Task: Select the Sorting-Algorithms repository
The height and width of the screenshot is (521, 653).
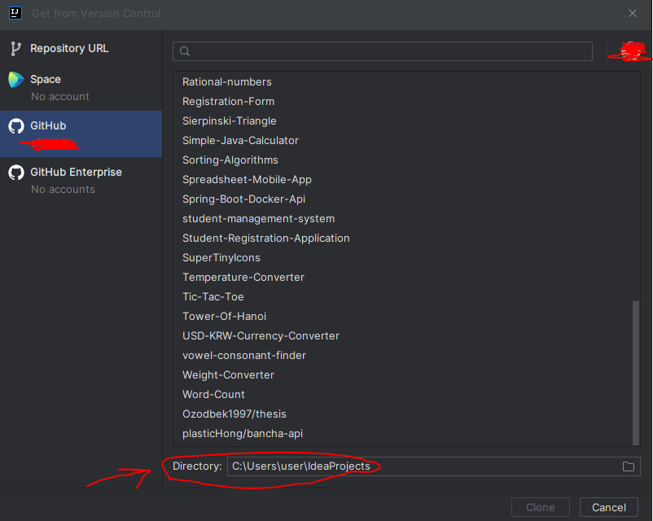Action: pyautogui.click(x=406, y=160)
